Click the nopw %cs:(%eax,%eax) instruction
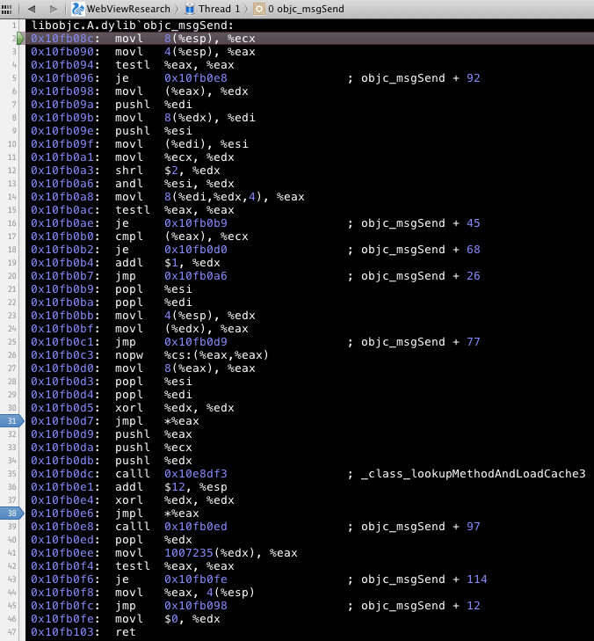The width and height of the screenshot is (594, 641). [x=192, y=355]
